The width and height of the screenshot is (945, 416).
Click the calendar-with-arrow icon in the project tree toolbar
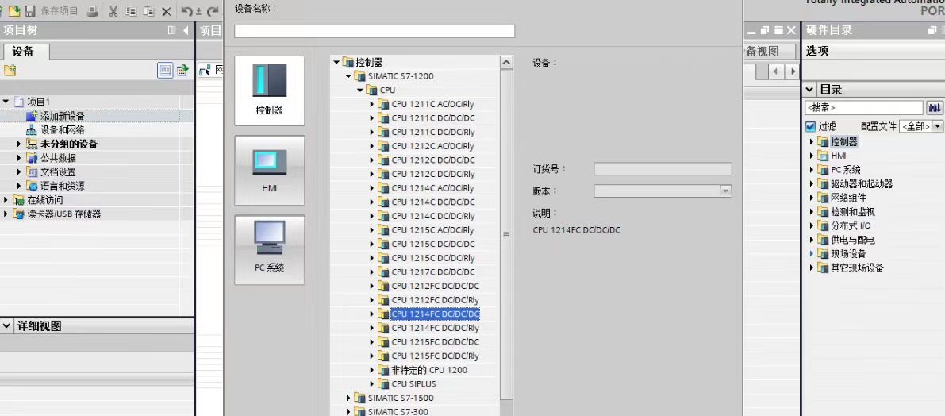point(182,71)
